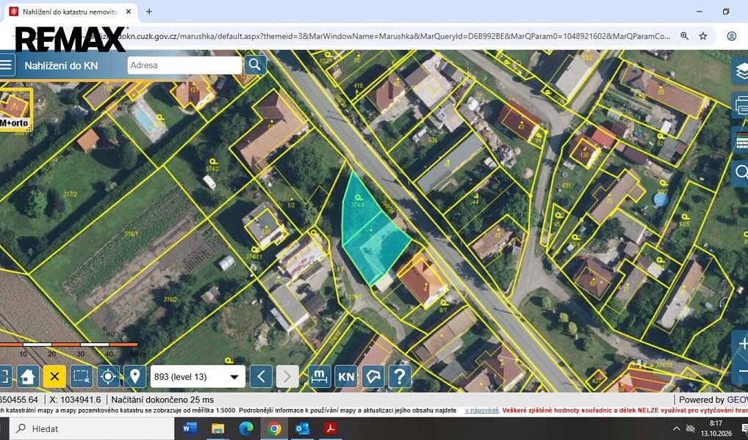
Task: Open a new browser tab
Action: [x=149, y=12]
